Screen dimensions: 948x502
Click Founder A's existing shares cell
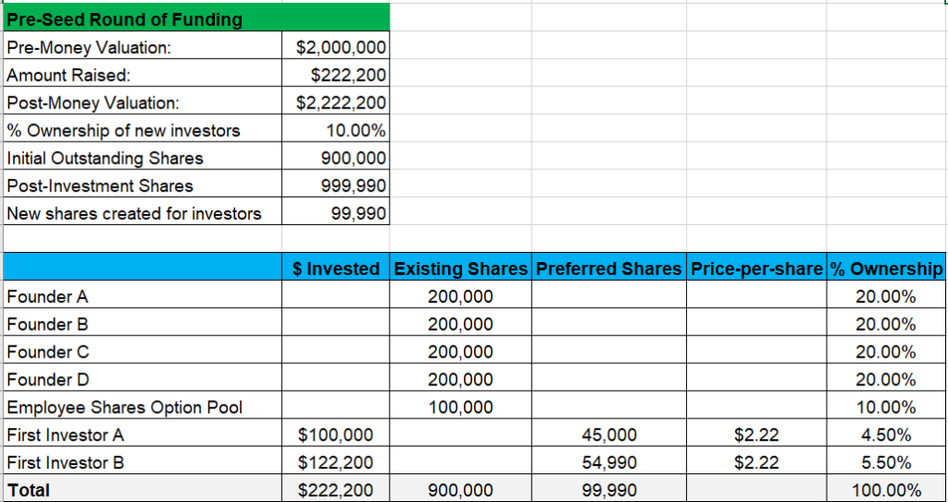(461, 297)
